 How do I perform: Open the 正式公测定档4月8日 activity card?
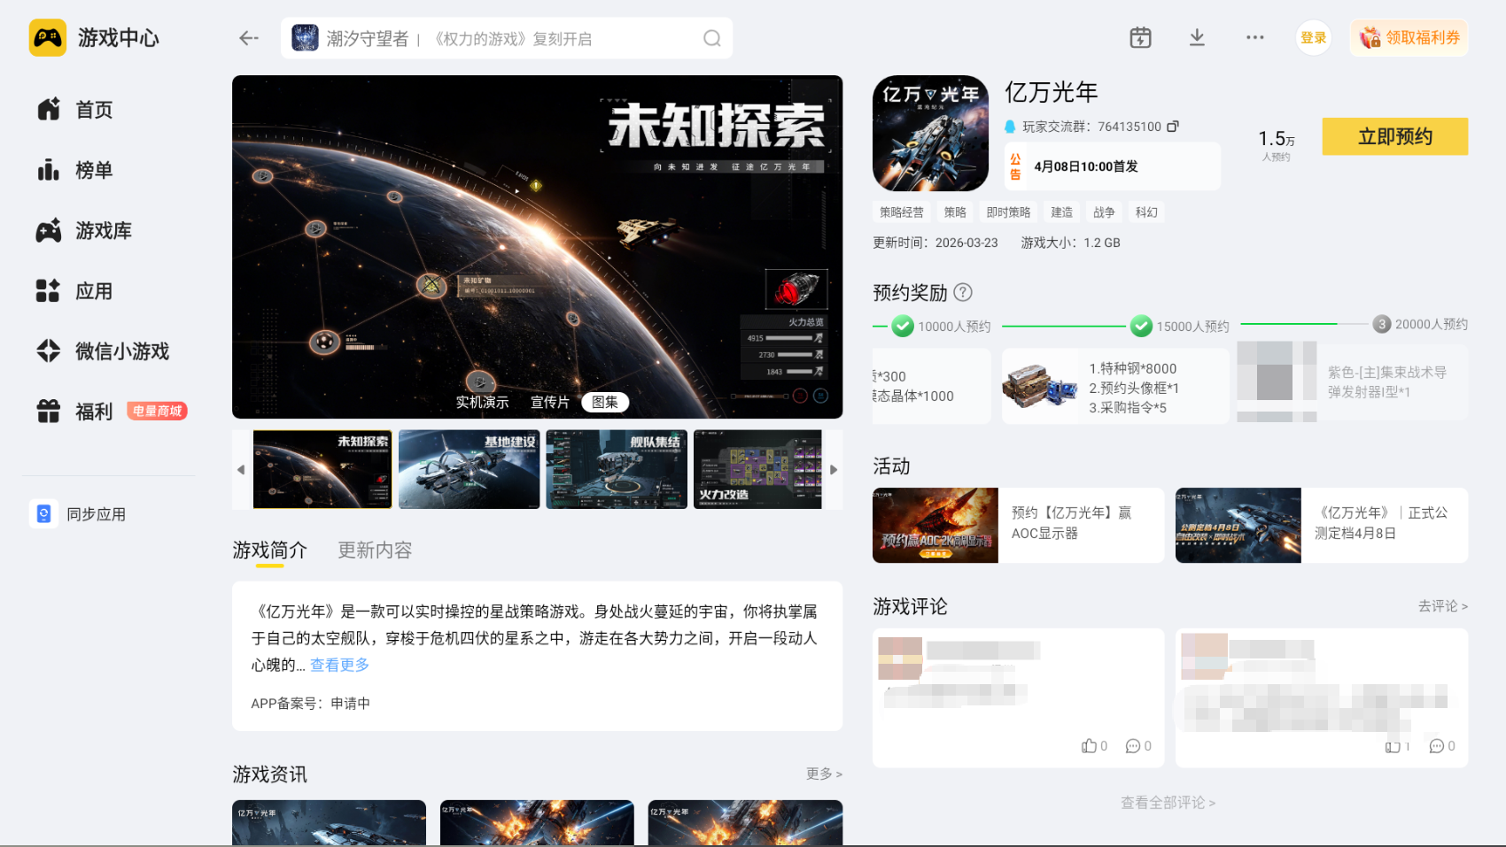1322,525
